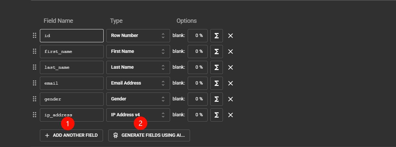Click the sigma formula icon for id

[x=216, y=36]
